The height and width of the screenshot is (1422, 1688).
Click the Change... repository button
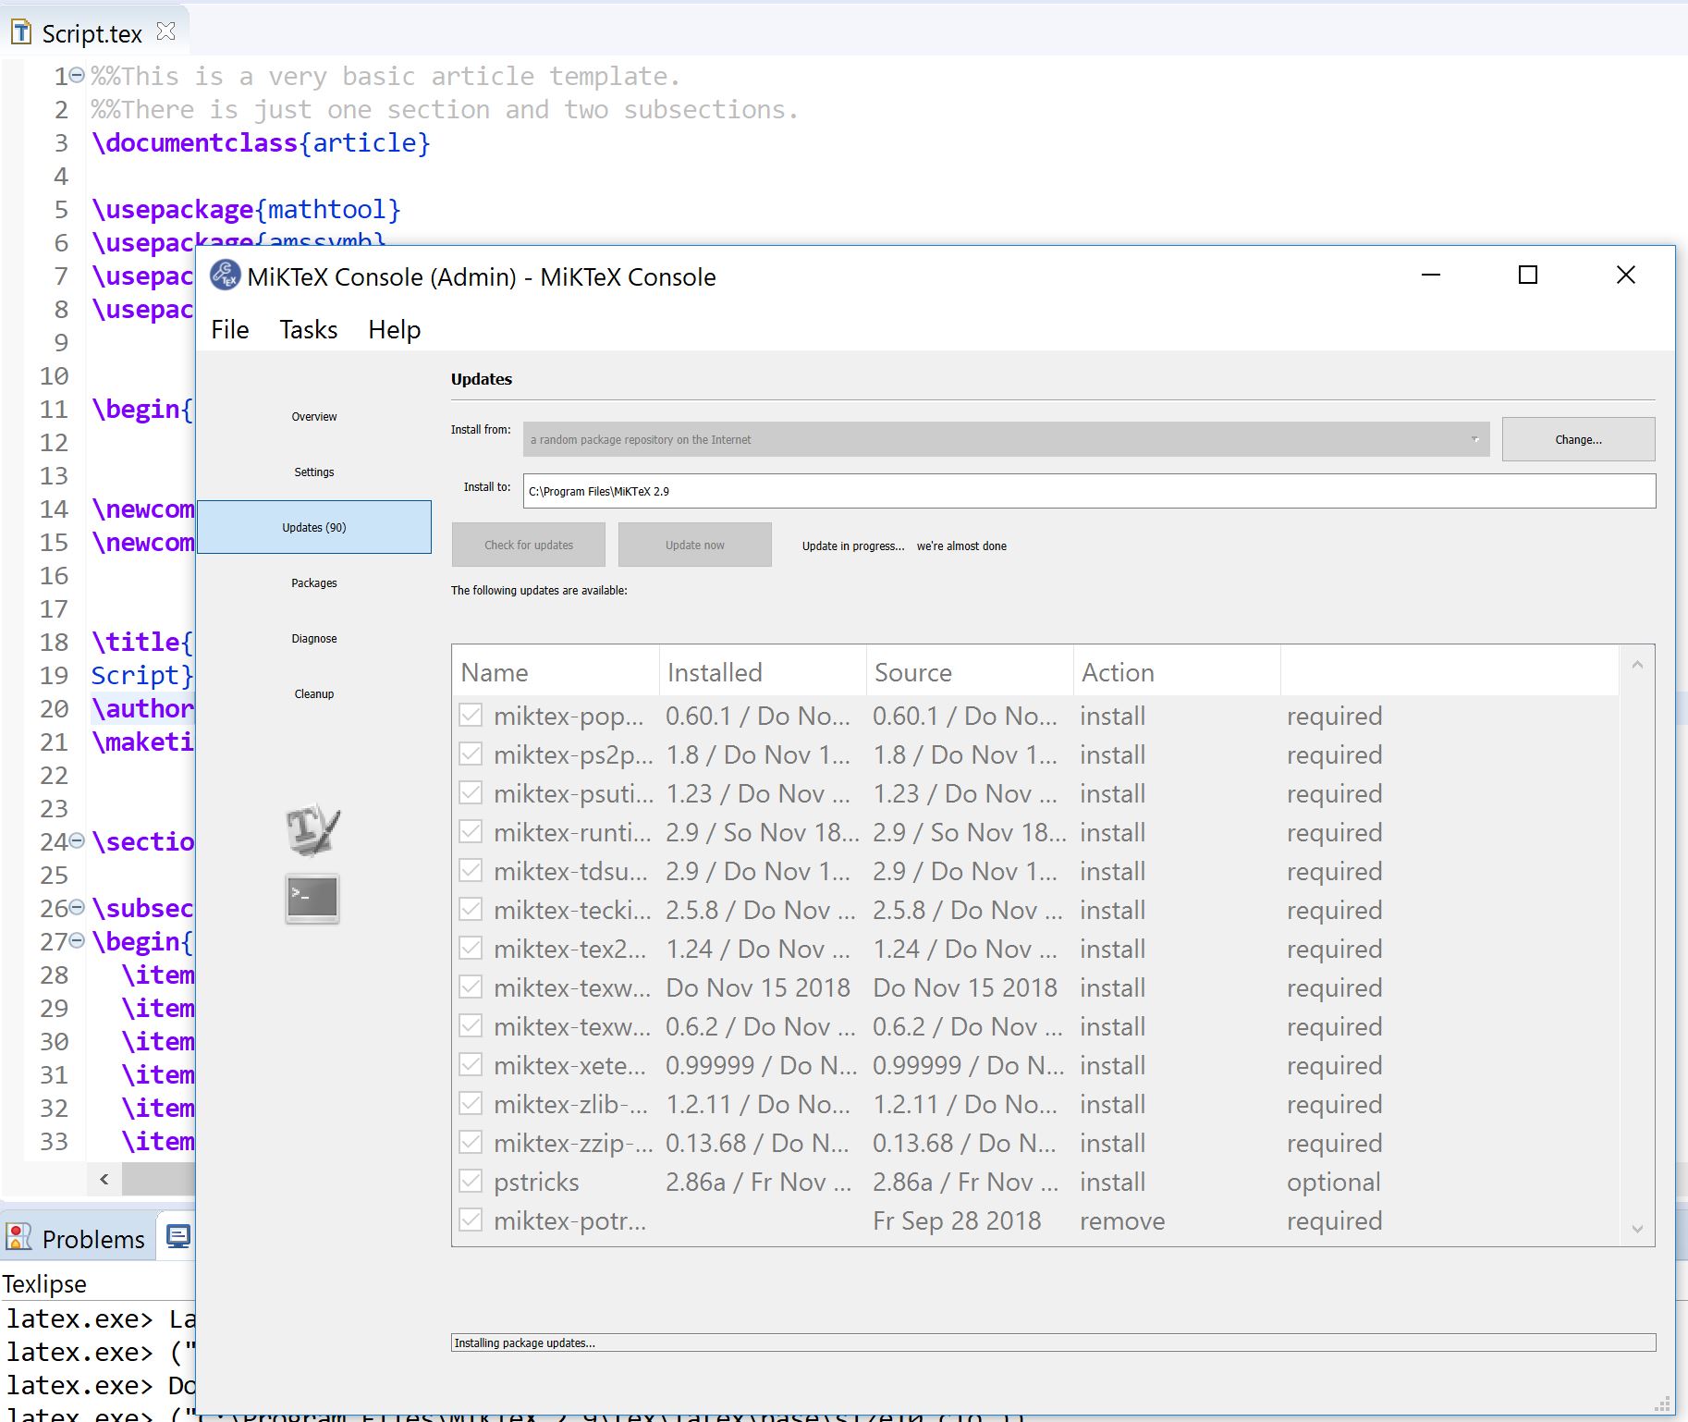1578,439
